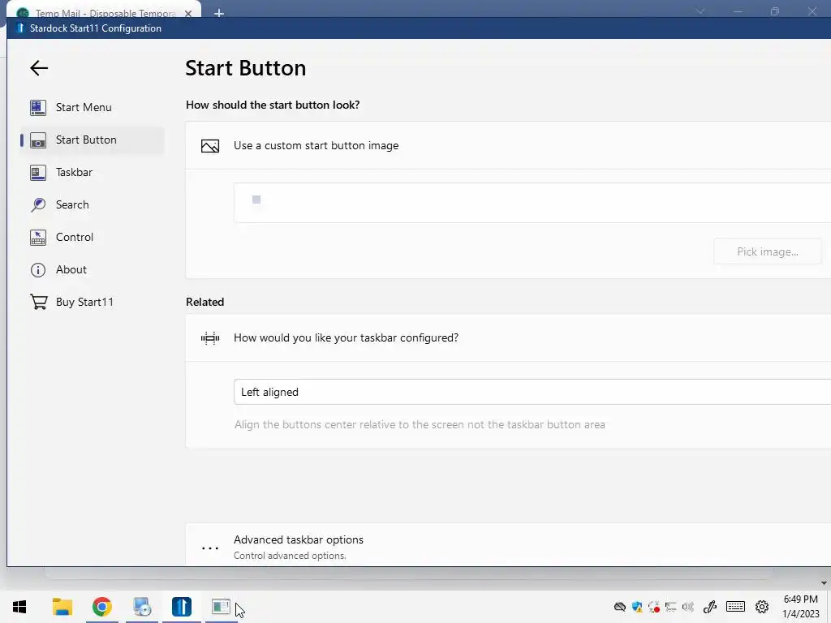Open the Windows Start button

tap(19, 607)
